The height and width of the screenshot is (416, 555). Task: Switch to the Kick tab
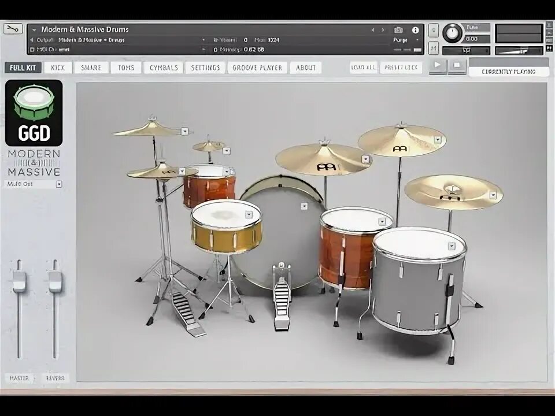click(58, 68)
